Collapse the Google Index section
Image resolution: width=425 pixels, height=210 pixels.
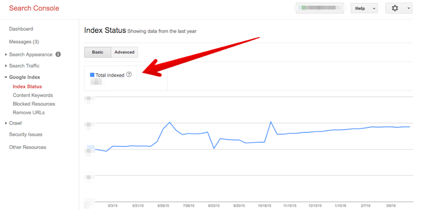click(24, 77)
